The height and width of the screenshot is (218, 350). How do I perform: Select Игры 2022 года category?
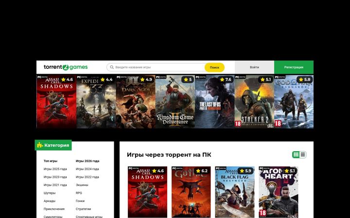coord(87,177)
